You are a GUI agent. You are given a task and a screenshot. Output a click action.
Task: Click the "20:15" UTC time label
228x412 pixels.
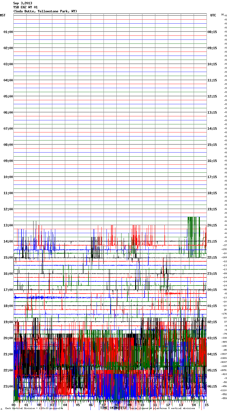pyautogui.click(x=212, y=225)
